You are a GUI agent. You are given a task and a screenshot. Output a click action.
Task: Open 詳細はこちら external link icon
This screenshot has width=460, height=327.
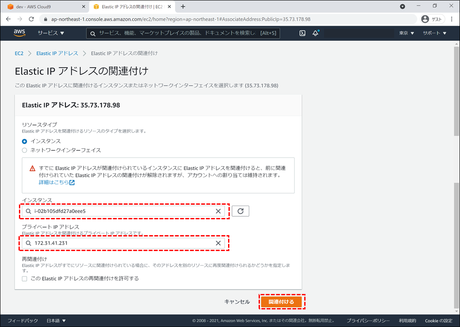tap(71, 182)
